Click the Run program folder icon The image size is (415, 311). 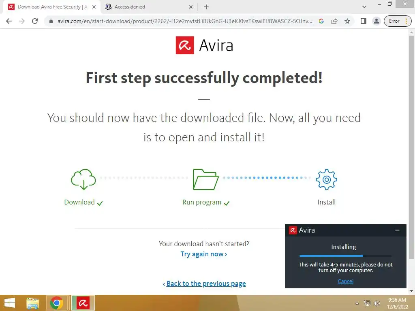point(205,179)
